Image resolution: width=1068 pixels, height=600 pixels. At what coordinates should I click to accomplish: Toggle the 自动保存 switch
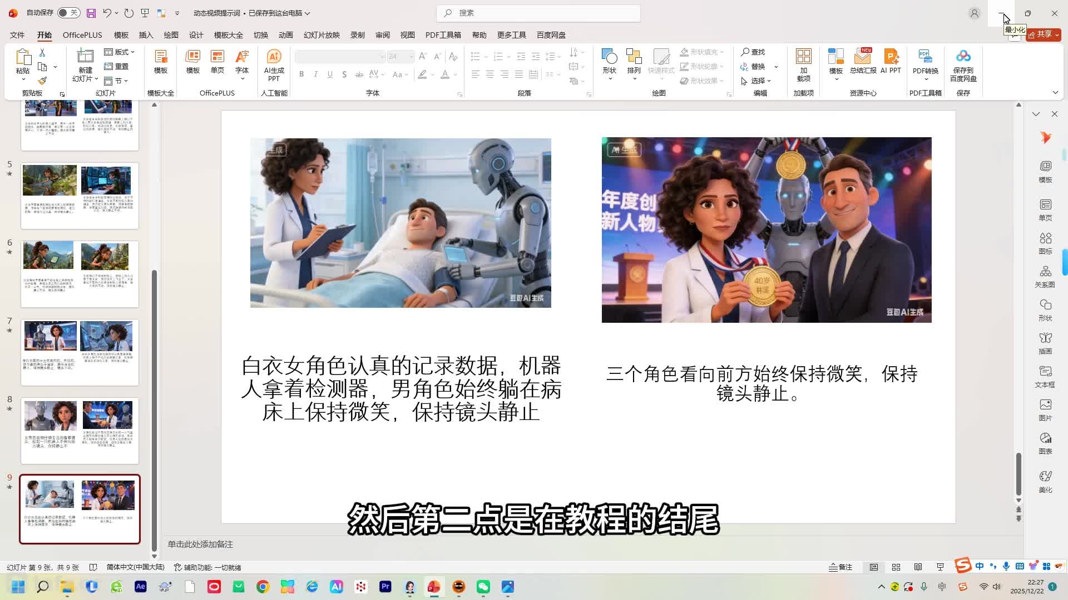68,13
